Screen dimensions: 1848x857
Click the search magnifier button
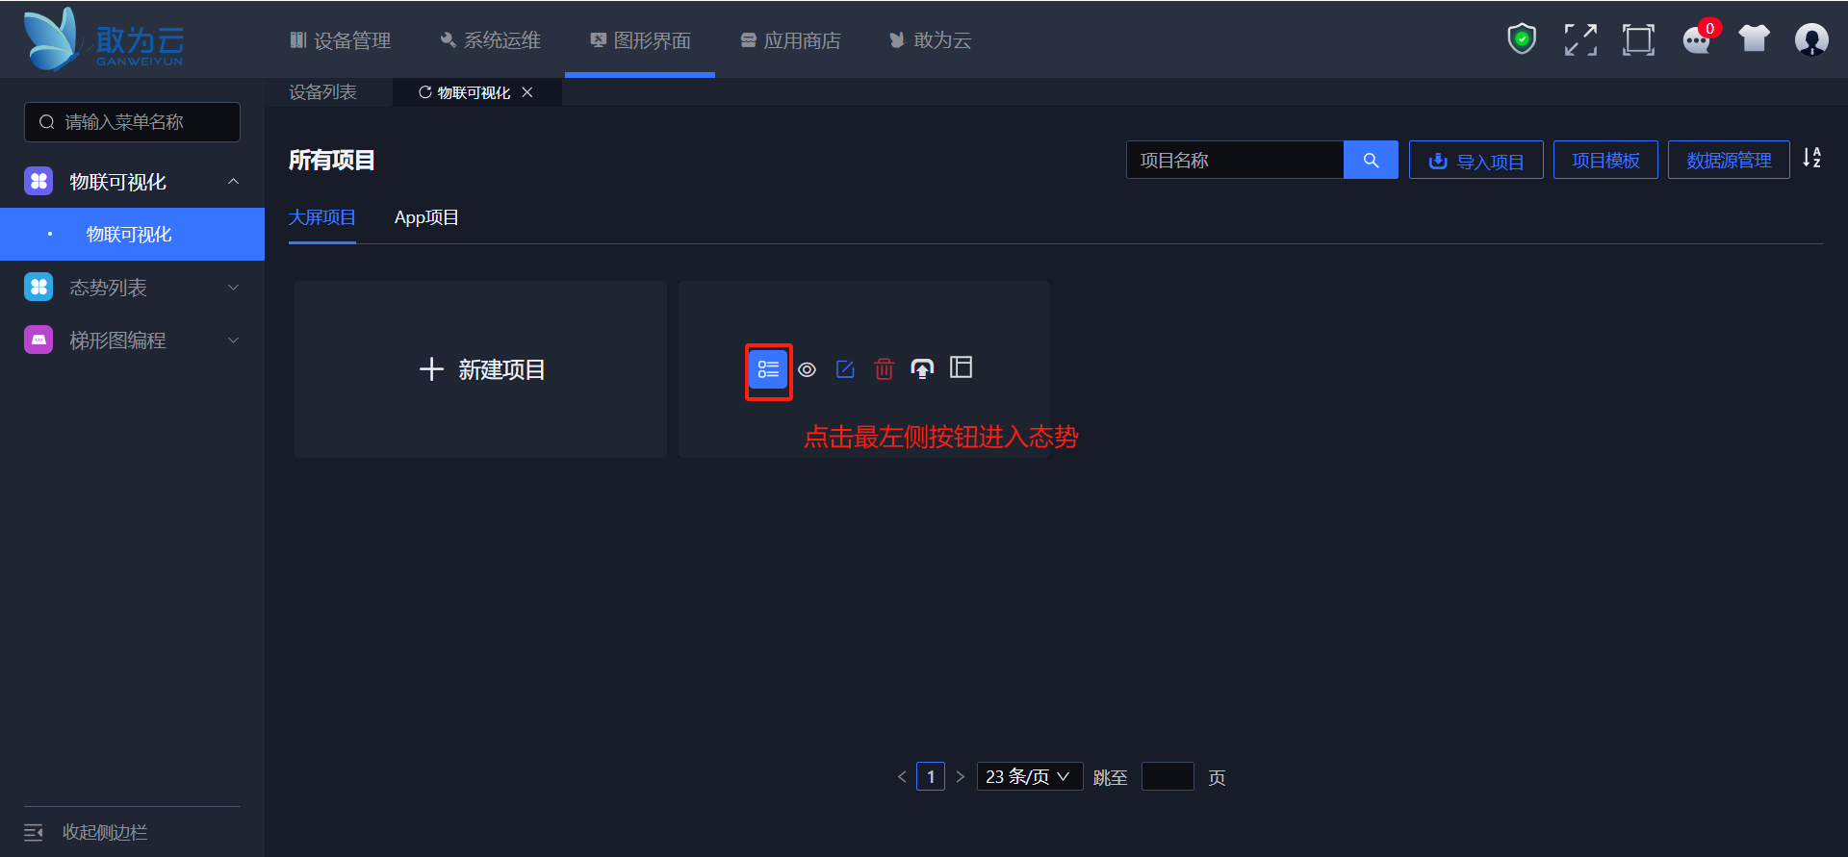(x=1371, y=160)
